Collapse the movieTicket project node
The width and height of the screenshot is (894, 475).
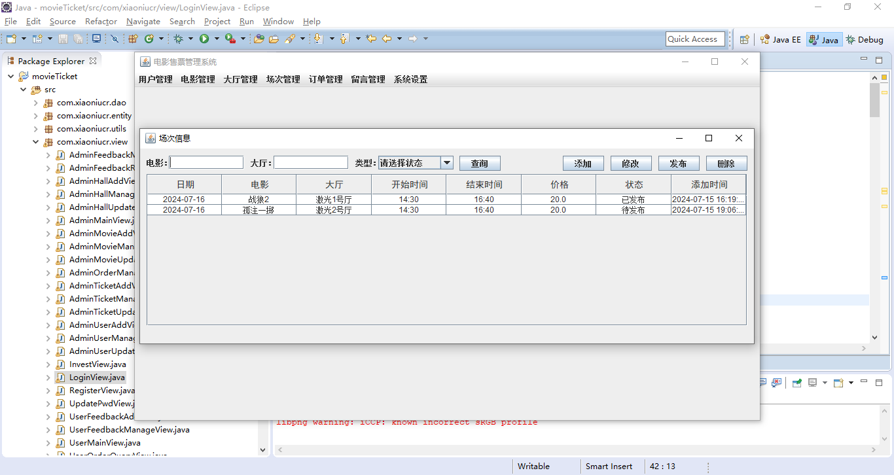[x=11, y=77]
